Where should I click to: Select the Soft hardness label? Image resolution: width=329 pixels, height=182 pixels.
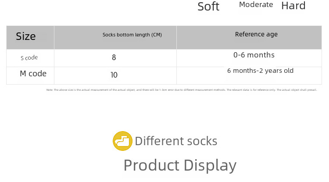pos(208,7)
